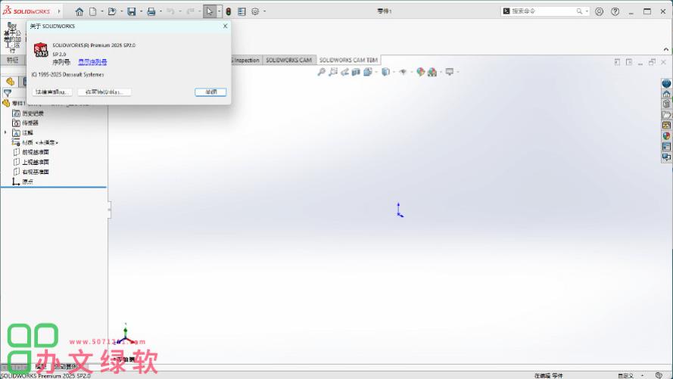Open the dropdown arrow next to Print

pos(160,11)
